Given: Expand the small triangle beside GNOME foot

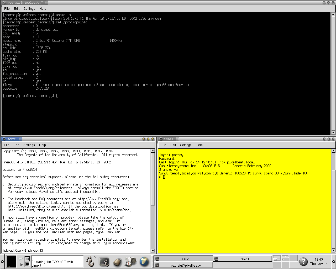Looking at the screenshot, I should pos(95,257).
